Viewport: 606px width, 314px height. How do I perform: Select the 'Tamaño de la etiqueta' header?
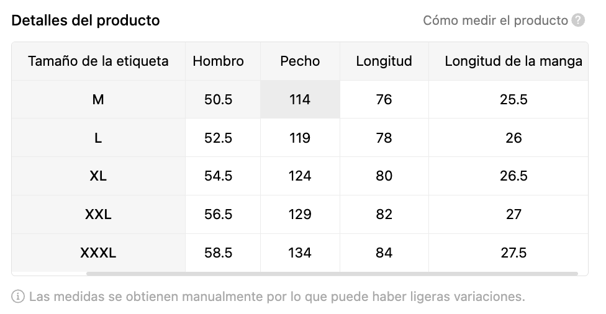(98, 61)
